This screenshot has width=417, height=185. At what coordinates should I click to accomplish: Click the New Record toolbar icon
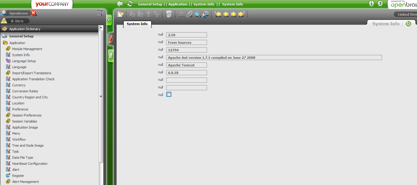121,14
